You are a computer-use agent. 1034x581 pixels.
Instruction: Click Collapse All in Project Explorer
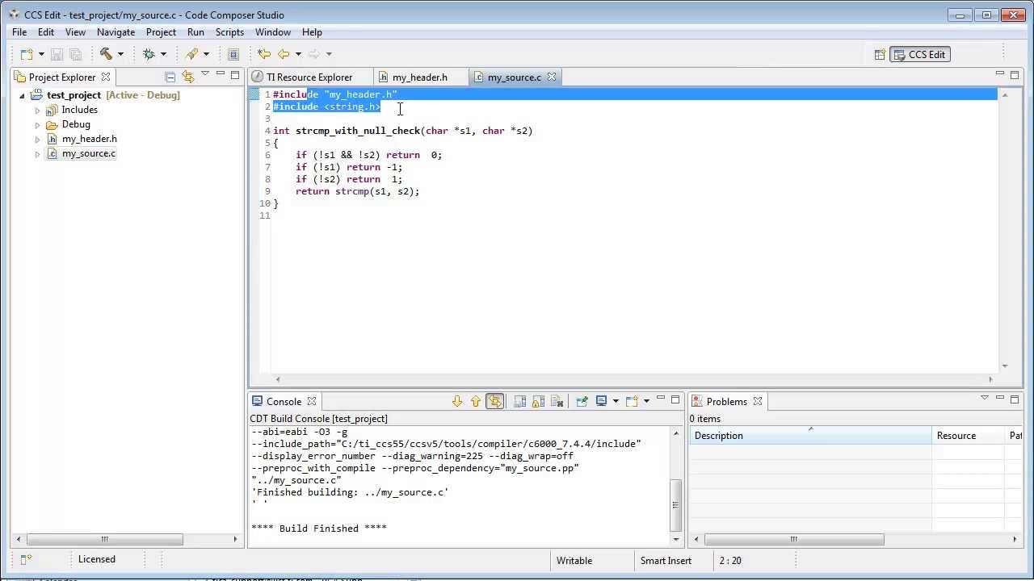pos(170,77)
